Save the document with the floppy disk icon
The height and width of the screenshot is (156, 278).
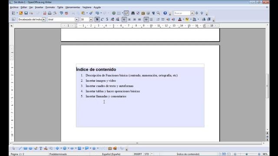[x=26, y=13]
